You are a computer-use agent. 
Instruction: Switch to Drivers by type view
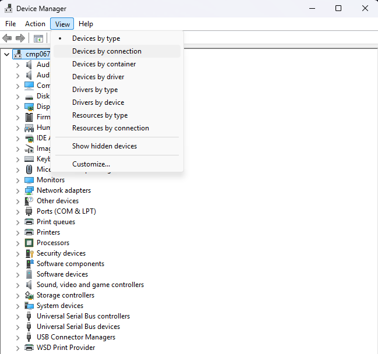tap(117, 90)
